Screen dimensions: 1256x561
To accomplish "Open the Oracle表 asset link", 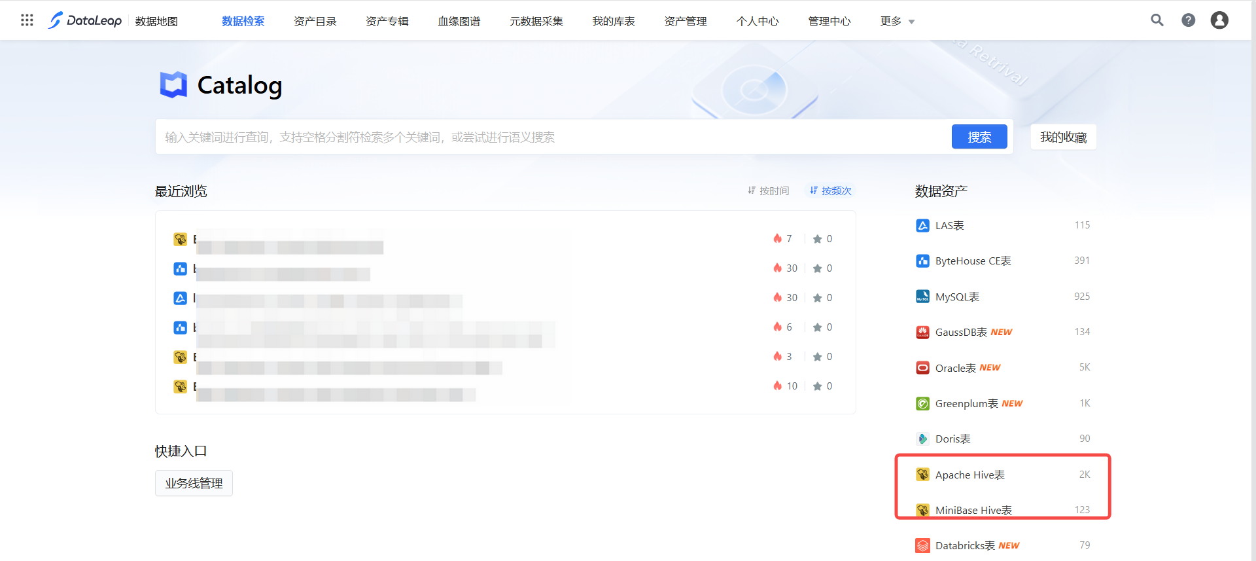I will tap(956, 368).
